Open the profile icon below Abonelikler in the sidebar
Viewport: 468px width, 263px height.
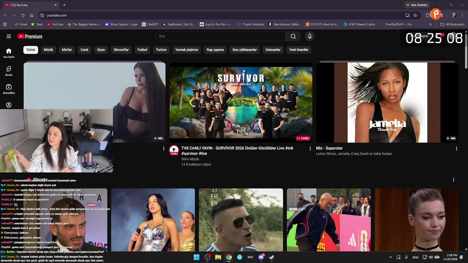pos(9,105)
